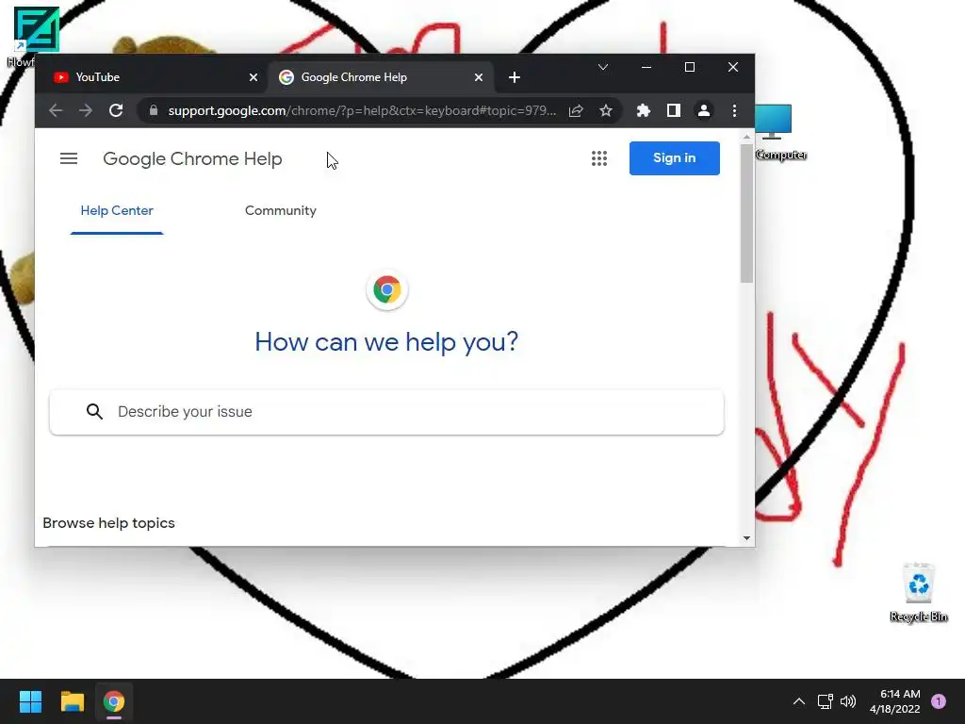Select the Google Chrome Help browser tab
Viewport: 965px width, 724px height.
tap(379, 77)
